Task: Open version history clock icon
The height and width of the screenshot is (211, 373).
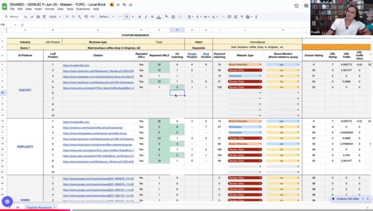Action: pyautogui.click(x=296, y=6)
